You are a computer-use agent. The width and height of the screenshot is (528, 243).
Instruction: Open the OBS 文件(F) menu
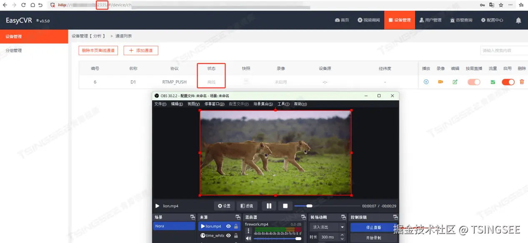pos(160,104)
